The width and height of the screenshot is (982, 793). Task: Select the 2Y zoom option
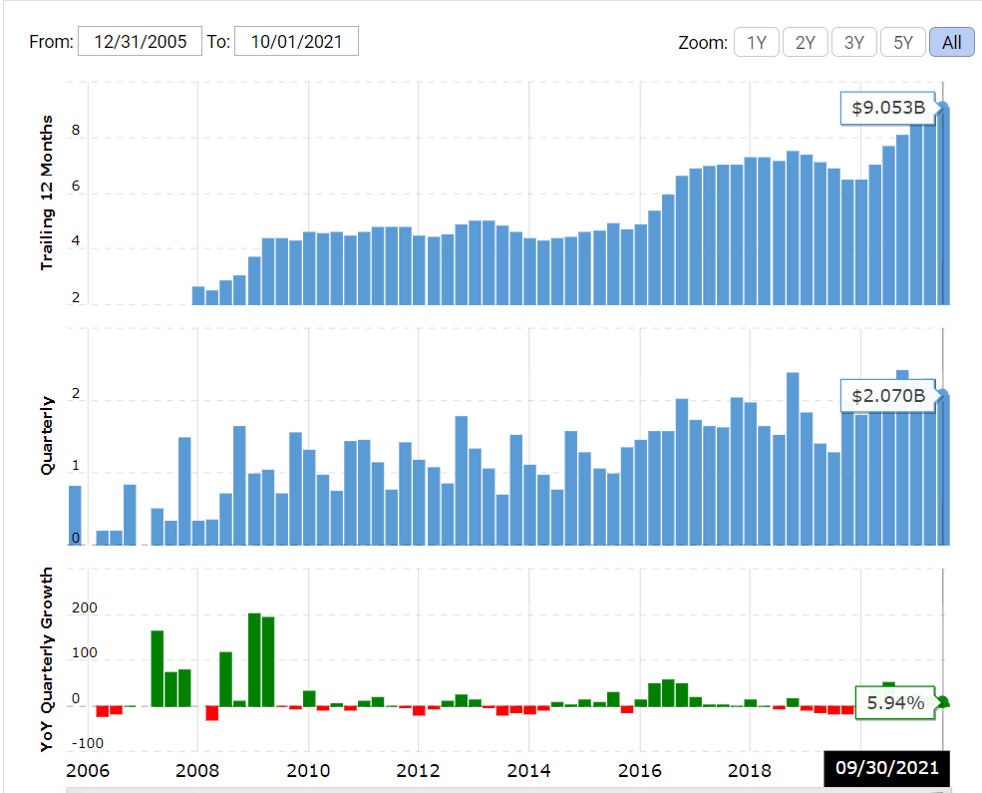point(805,42)
